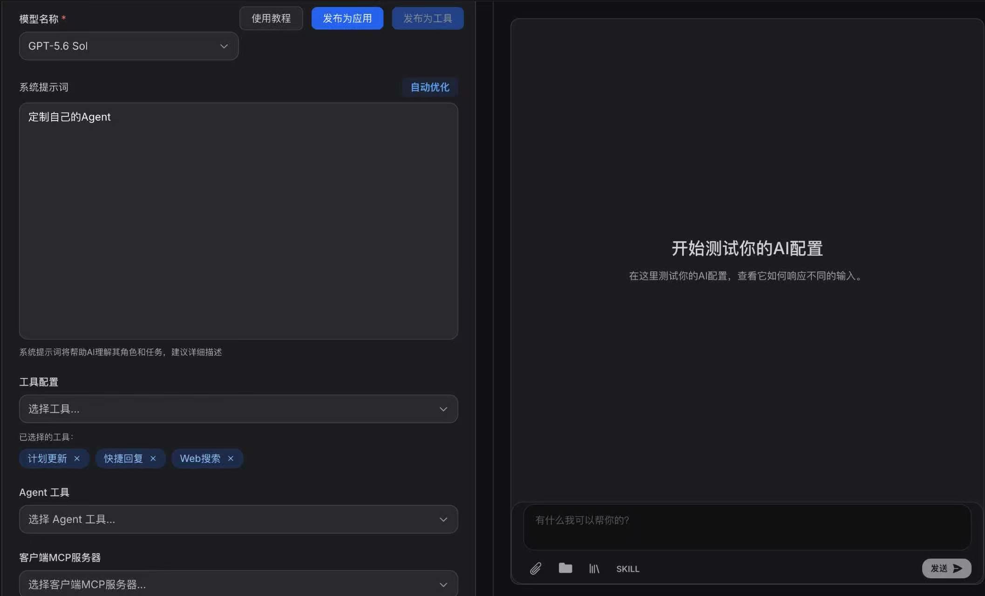This screenshot has width=985, height=596.
Task: Open the folder icon in chat toolbar
Action: coord(565,568)
